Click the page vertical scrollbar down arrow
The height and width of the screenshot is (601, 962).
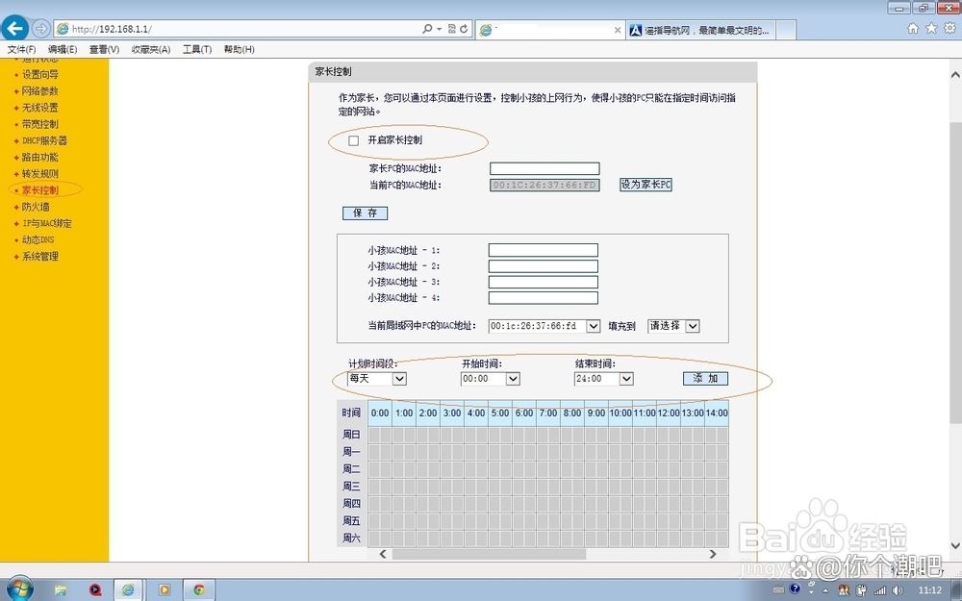(x=955, y=545)
